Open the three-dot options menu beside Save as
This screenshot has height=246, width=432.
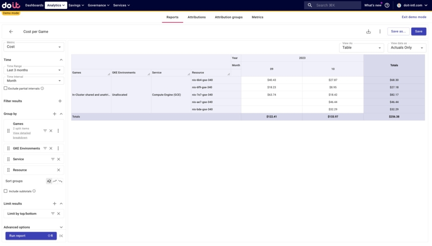coord(380,32)
